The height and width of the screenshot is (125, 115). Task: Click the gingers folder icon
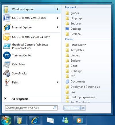click(67, 55)
